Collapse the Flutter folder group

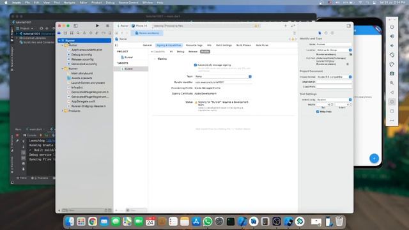pos(63,45)
